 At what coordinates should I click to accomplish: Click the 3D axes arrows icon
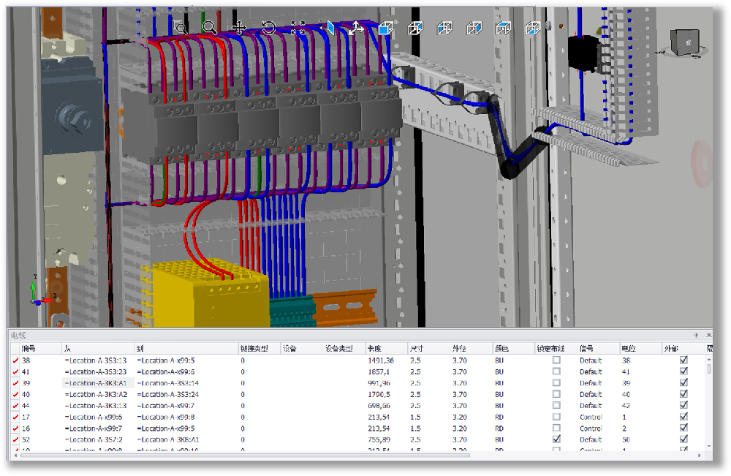click(x=356, y=28)
